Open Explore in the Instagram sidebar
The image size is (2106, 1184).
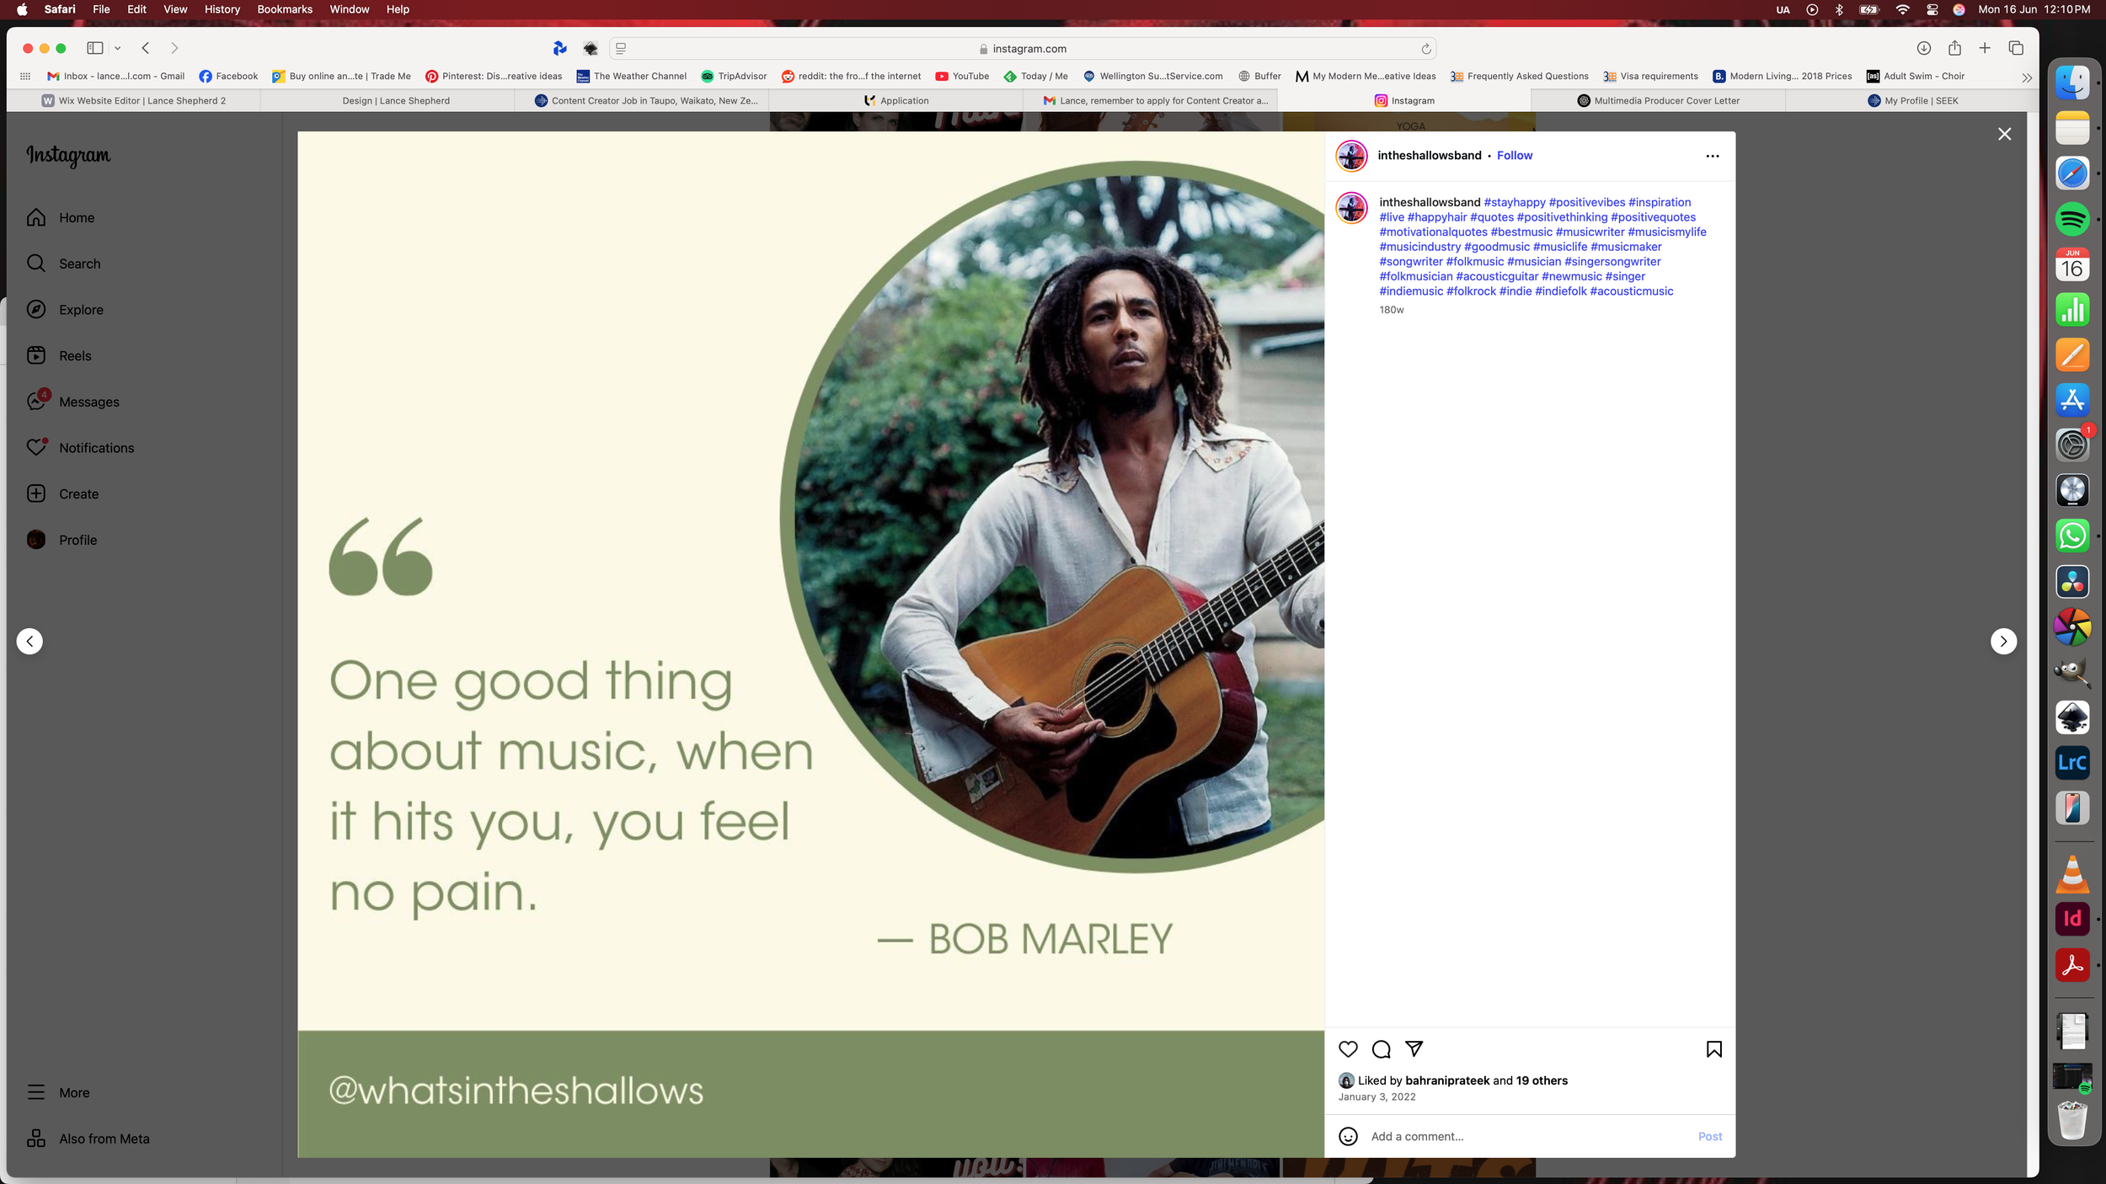(80, 310)
